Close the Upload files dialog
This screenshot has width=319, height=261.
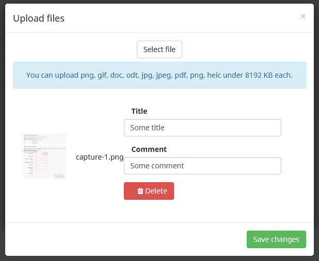[x=303, y=16]
